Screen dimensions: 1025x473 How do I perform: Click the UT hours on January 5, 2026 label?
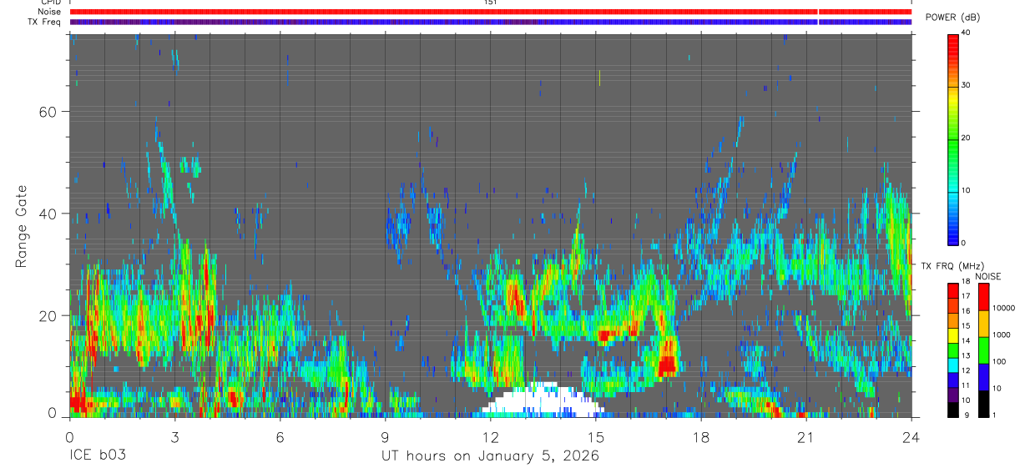tap(490, 456)
